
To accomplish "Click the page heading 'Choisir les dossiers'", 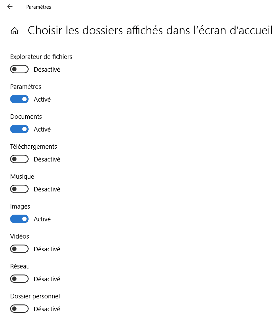I will pyautogui.click(x=150, y=31).
